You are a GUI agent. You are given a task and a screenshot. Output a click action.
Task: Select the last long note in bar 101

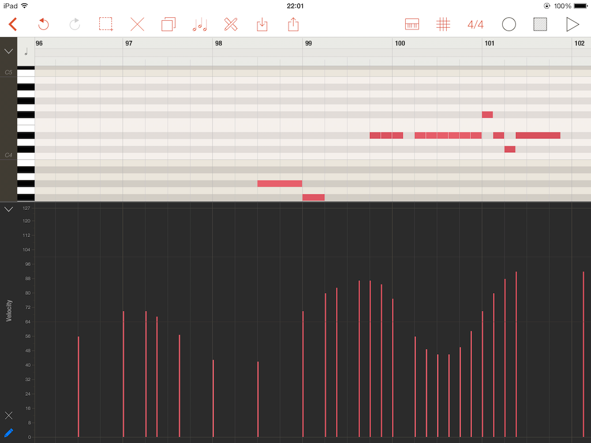pyautogui.click(x=538, y=135)
